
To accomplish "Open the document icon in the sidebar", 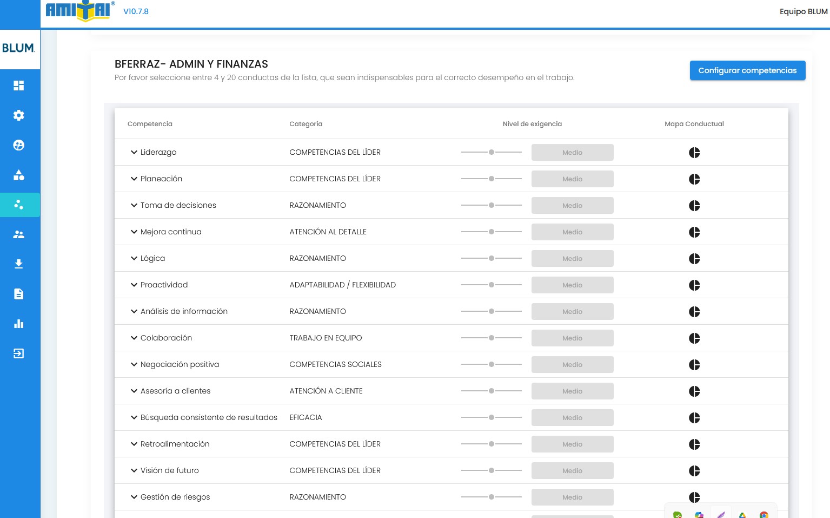I will [19, 294].
